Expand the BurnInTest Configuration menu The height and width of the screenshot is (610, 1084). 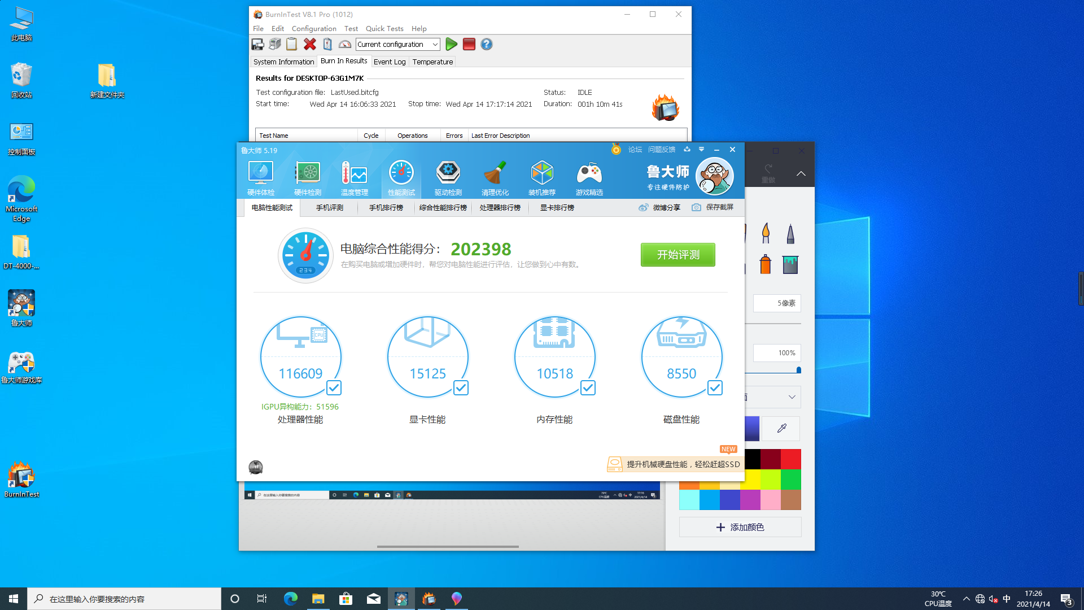pyautogui.click(x=313, y=28)
